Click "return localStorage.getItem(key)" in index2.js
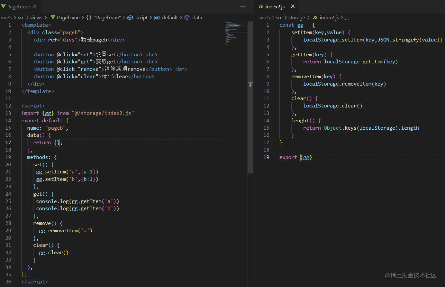This screenshot has height=287, width=445. (350, 62)
